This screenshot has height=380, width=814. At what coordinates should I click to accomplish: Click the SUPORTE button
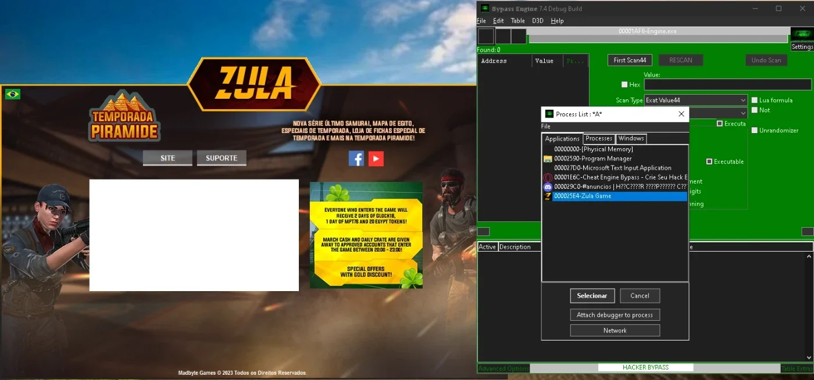coord(222,158)
